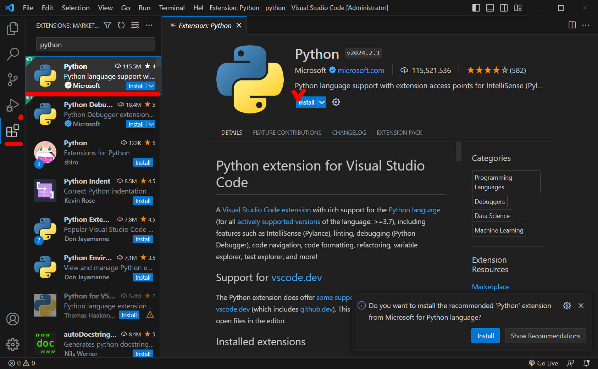The height and width of the screenshot is (369, 598).
Task: Follow the 'Visual Studio Code extension' link
Action: click(266, 210)
